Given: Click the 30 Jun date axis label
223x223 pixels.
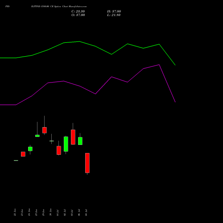Looking at the screenshot, I should [x=50, y=212].
